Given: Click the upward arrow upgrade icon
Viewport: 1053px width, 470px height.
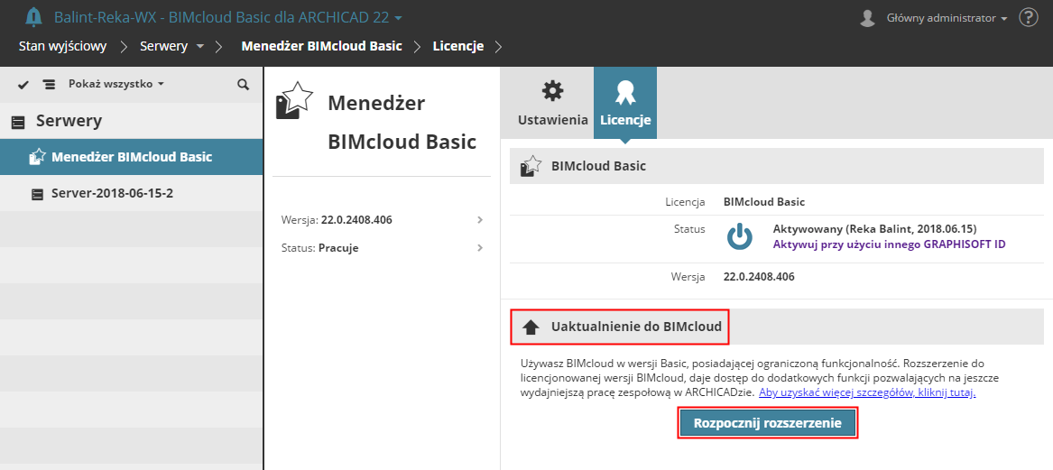Looking at the screenshot, I should (531, 327).
